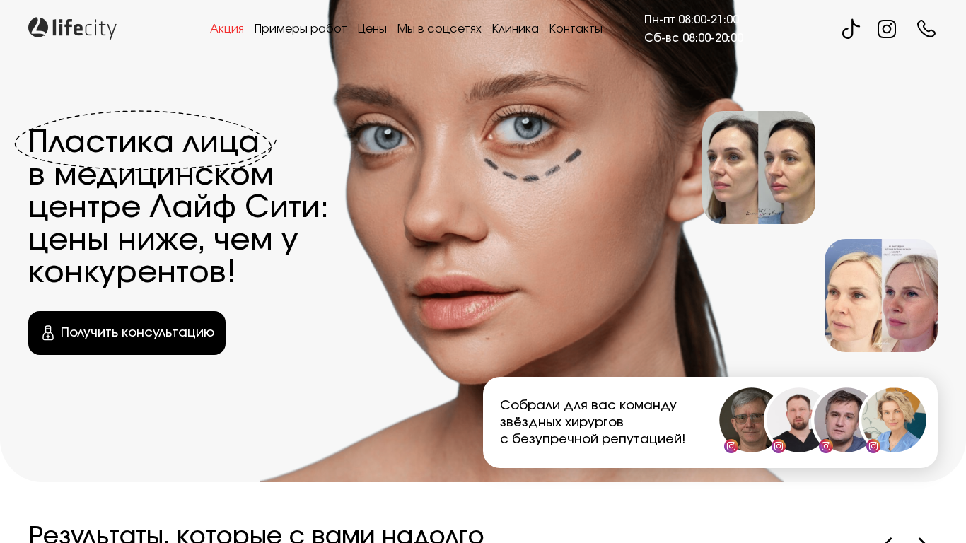The image size is (966, 543).
Task: Open the Примеры работ menu item
Action: [x=301, y=28]
